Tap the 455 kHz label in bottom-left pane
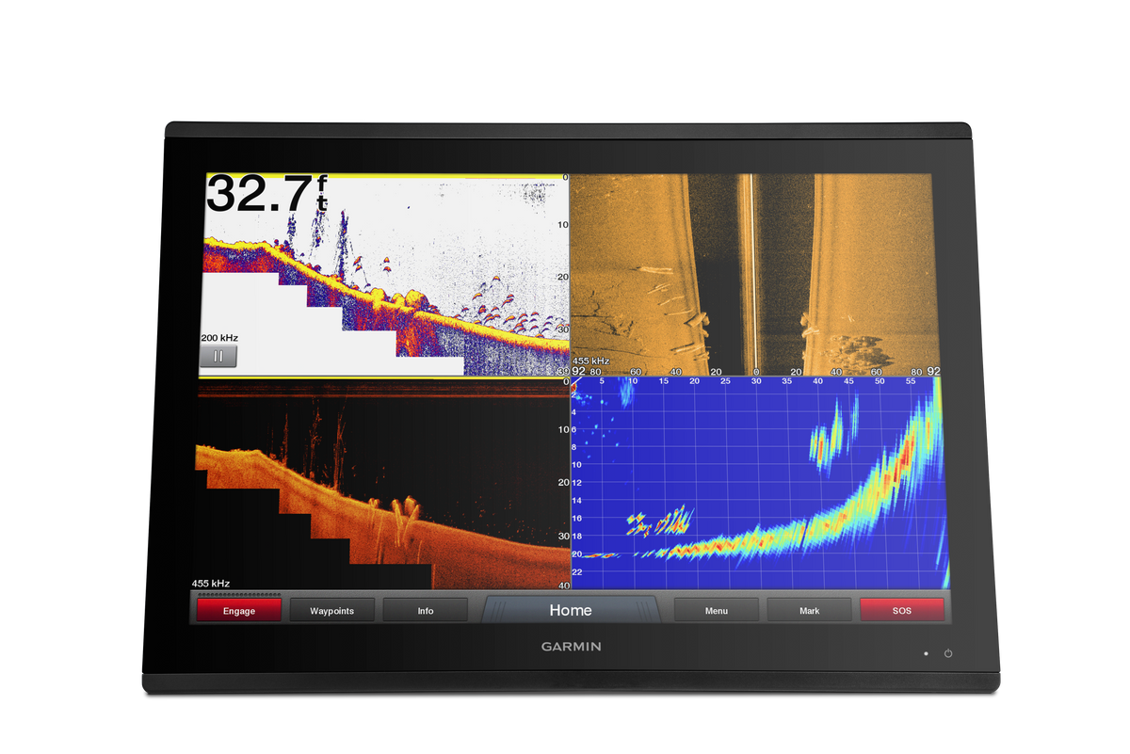The image size is (1130, 754). pyautogui.click(x=211, y=584)
